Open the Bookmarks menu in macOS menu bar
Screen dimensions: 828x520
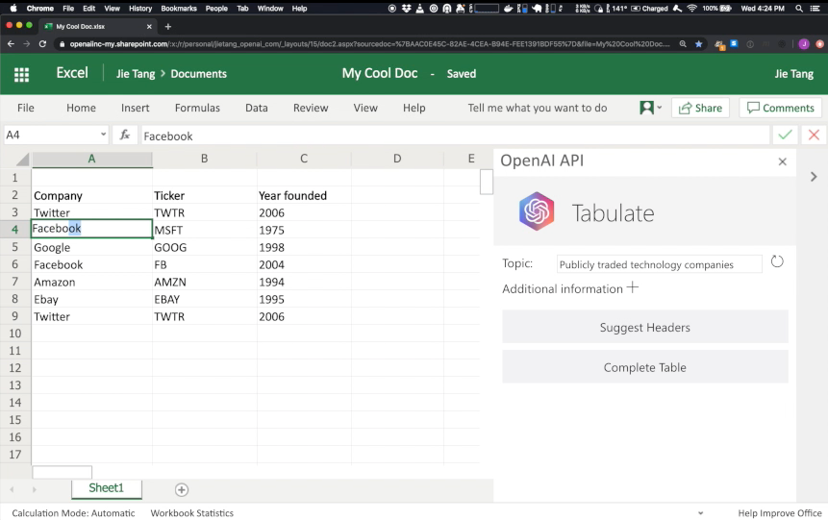coord(179,8)
